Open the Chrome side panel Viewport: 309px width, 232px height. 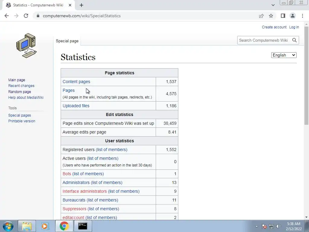click(x=283, y=16)
